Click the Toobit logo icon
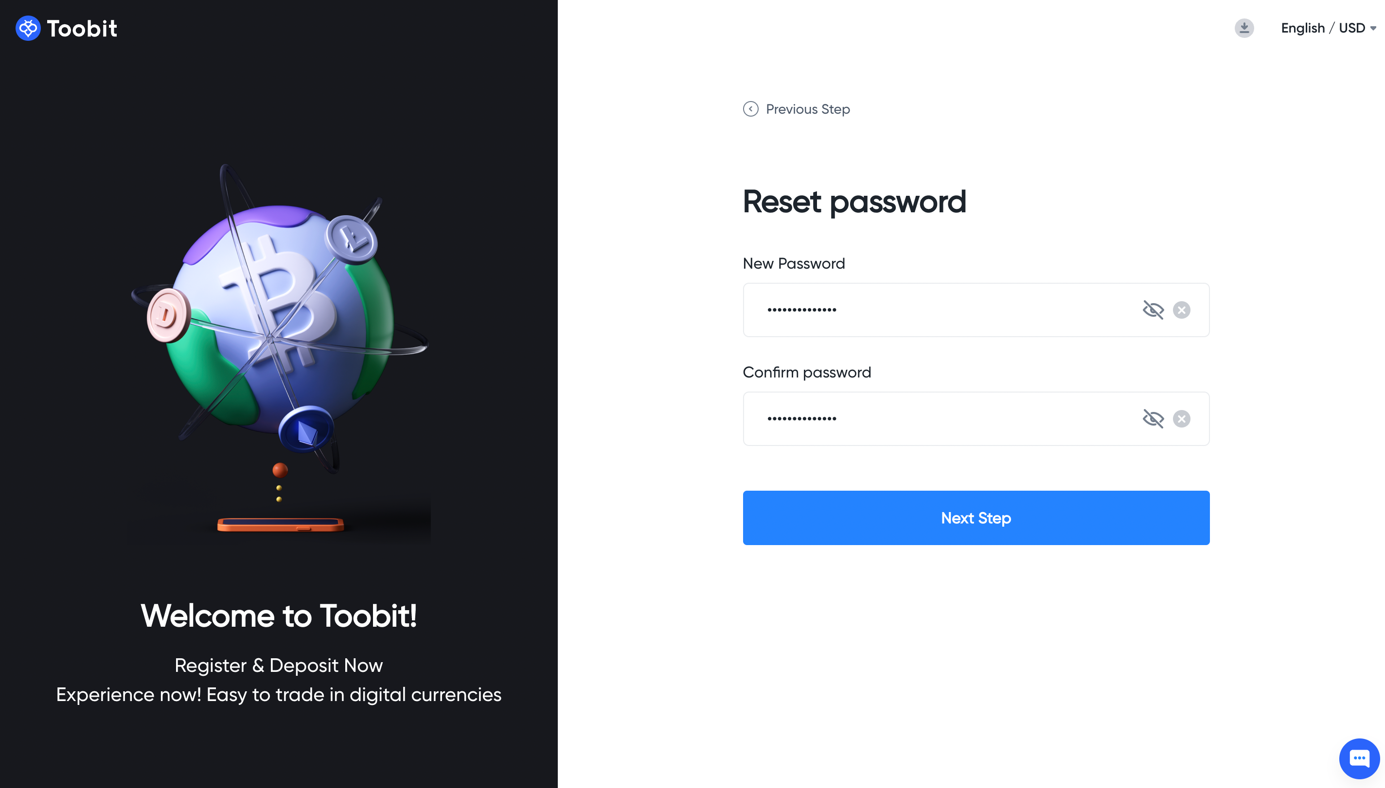This screenshot has width=1385, height=788. [x=28, y=28]
